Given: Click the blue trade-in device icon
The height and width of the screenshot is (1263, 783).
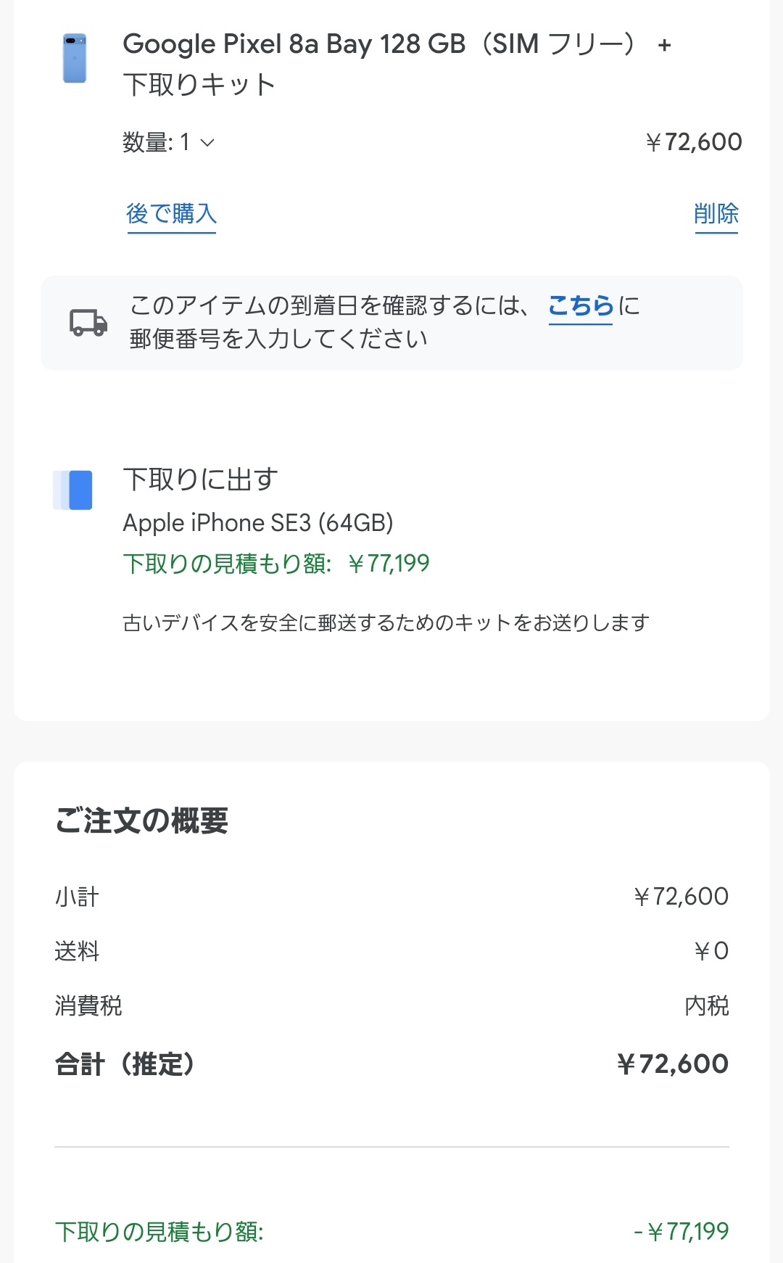Looking at the screenshot, I should (73, 490).
